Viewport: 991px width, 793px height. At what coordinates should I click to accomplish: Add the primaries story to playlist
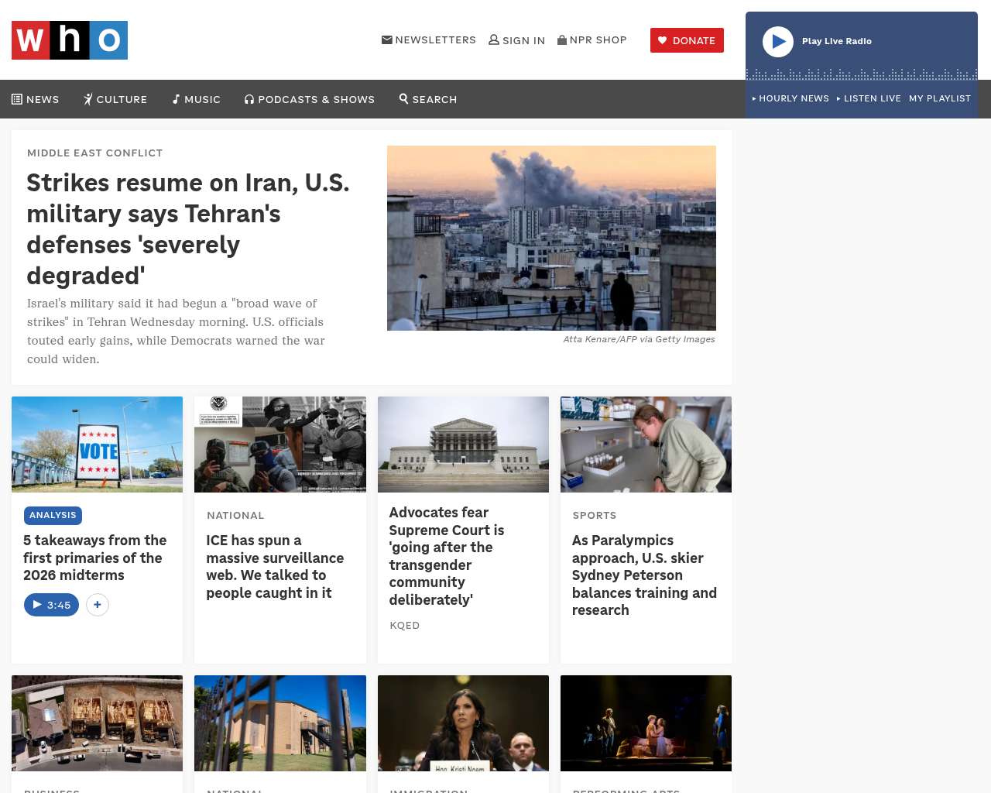click(x=98, y=605)
